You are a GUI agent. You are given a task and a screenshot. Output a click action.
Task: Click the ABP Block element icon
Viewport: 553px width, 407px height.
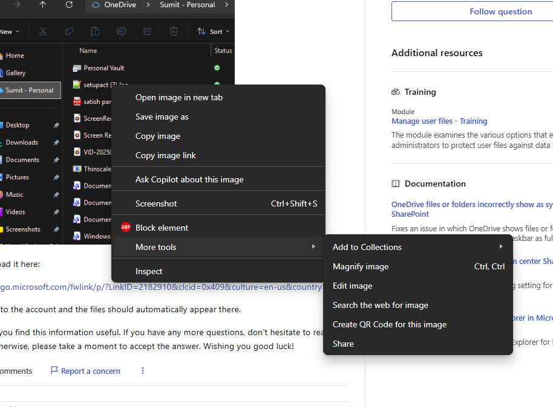click(126, 228)
